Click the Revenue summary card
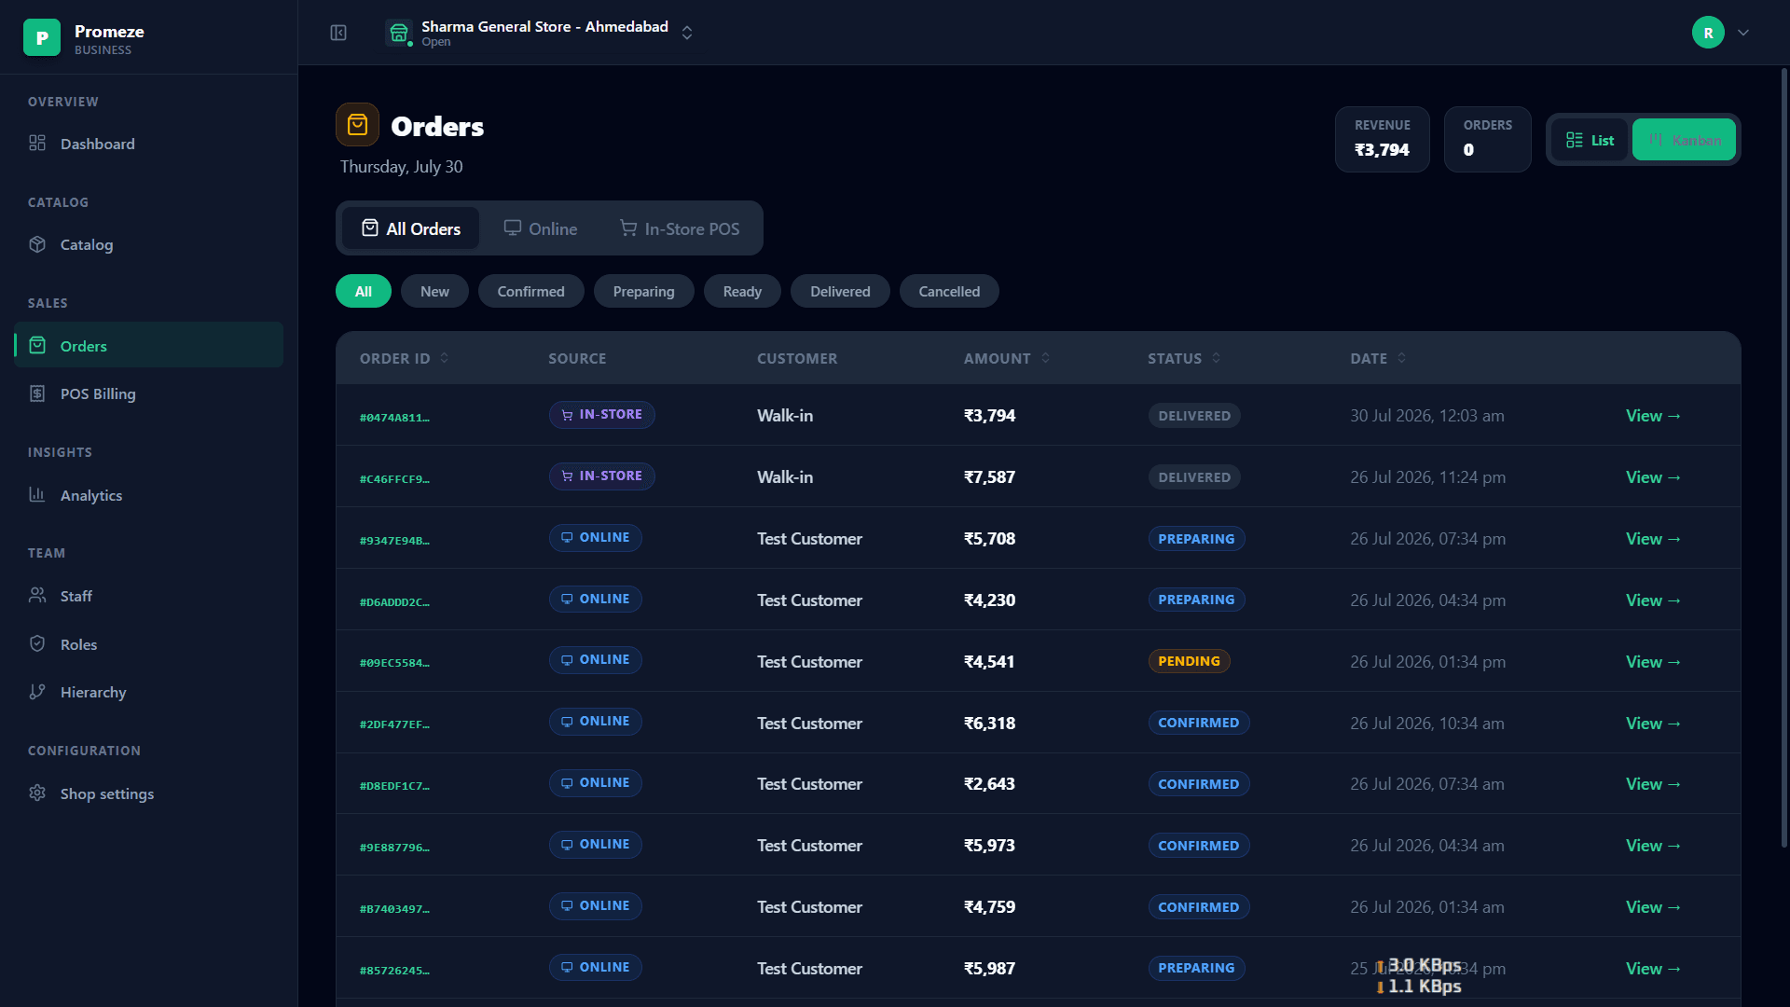Viewport: 1790px width, 1007px height. tap(1382, 139)
